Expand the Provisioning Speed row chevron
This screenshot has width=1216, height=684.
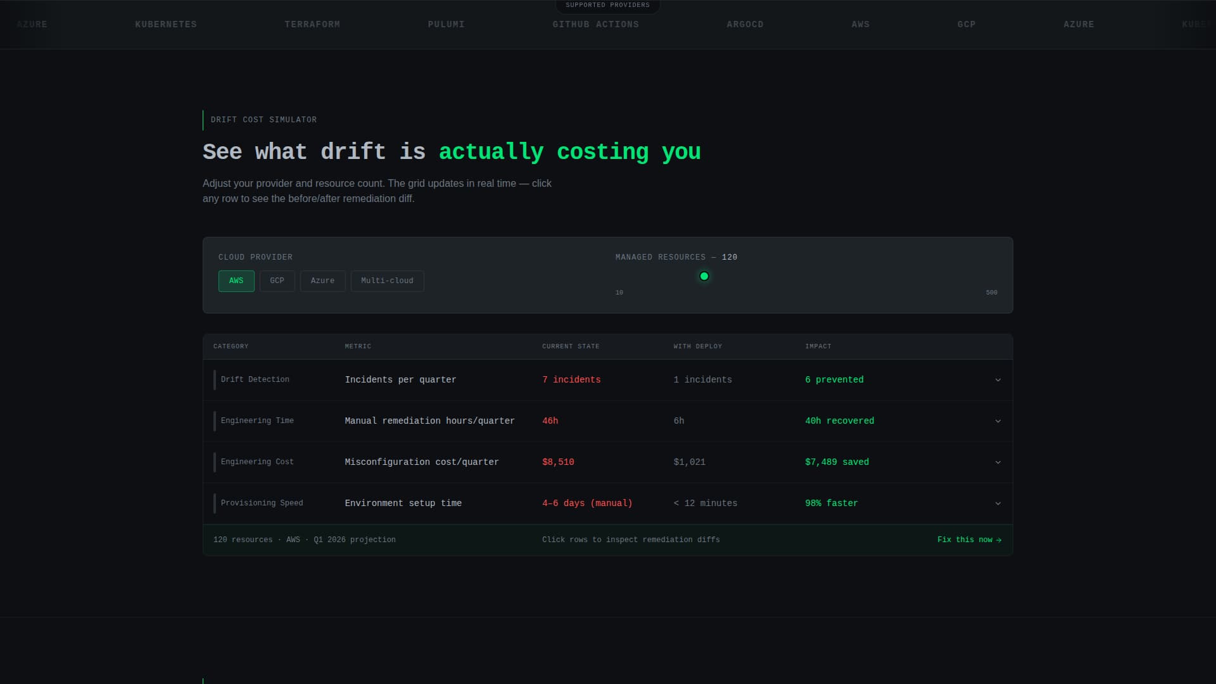coord(997,503)
